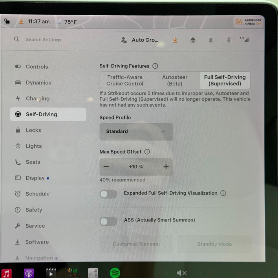Open the white notebook dock app
This screenshot has width=278, height=278.
93,273
